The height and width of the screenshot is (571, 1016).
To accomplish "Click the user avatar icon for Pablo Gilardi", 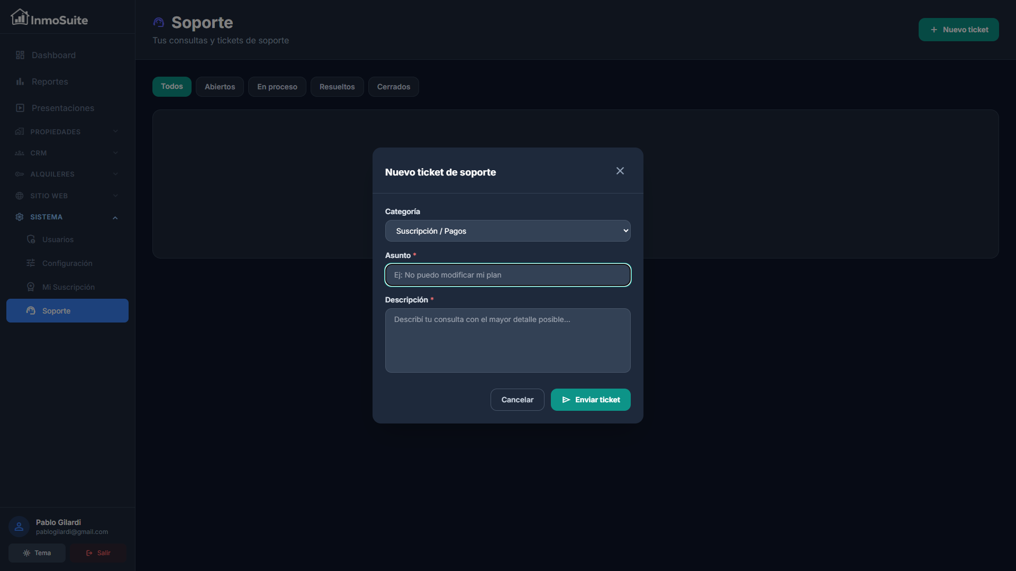I will [19, 527].
